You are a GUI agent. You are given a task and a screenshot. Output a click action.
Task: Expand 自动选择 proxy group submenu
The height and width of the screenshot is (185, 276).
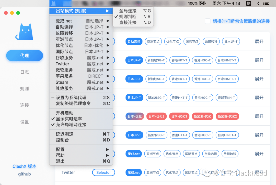tap(81, 27)
